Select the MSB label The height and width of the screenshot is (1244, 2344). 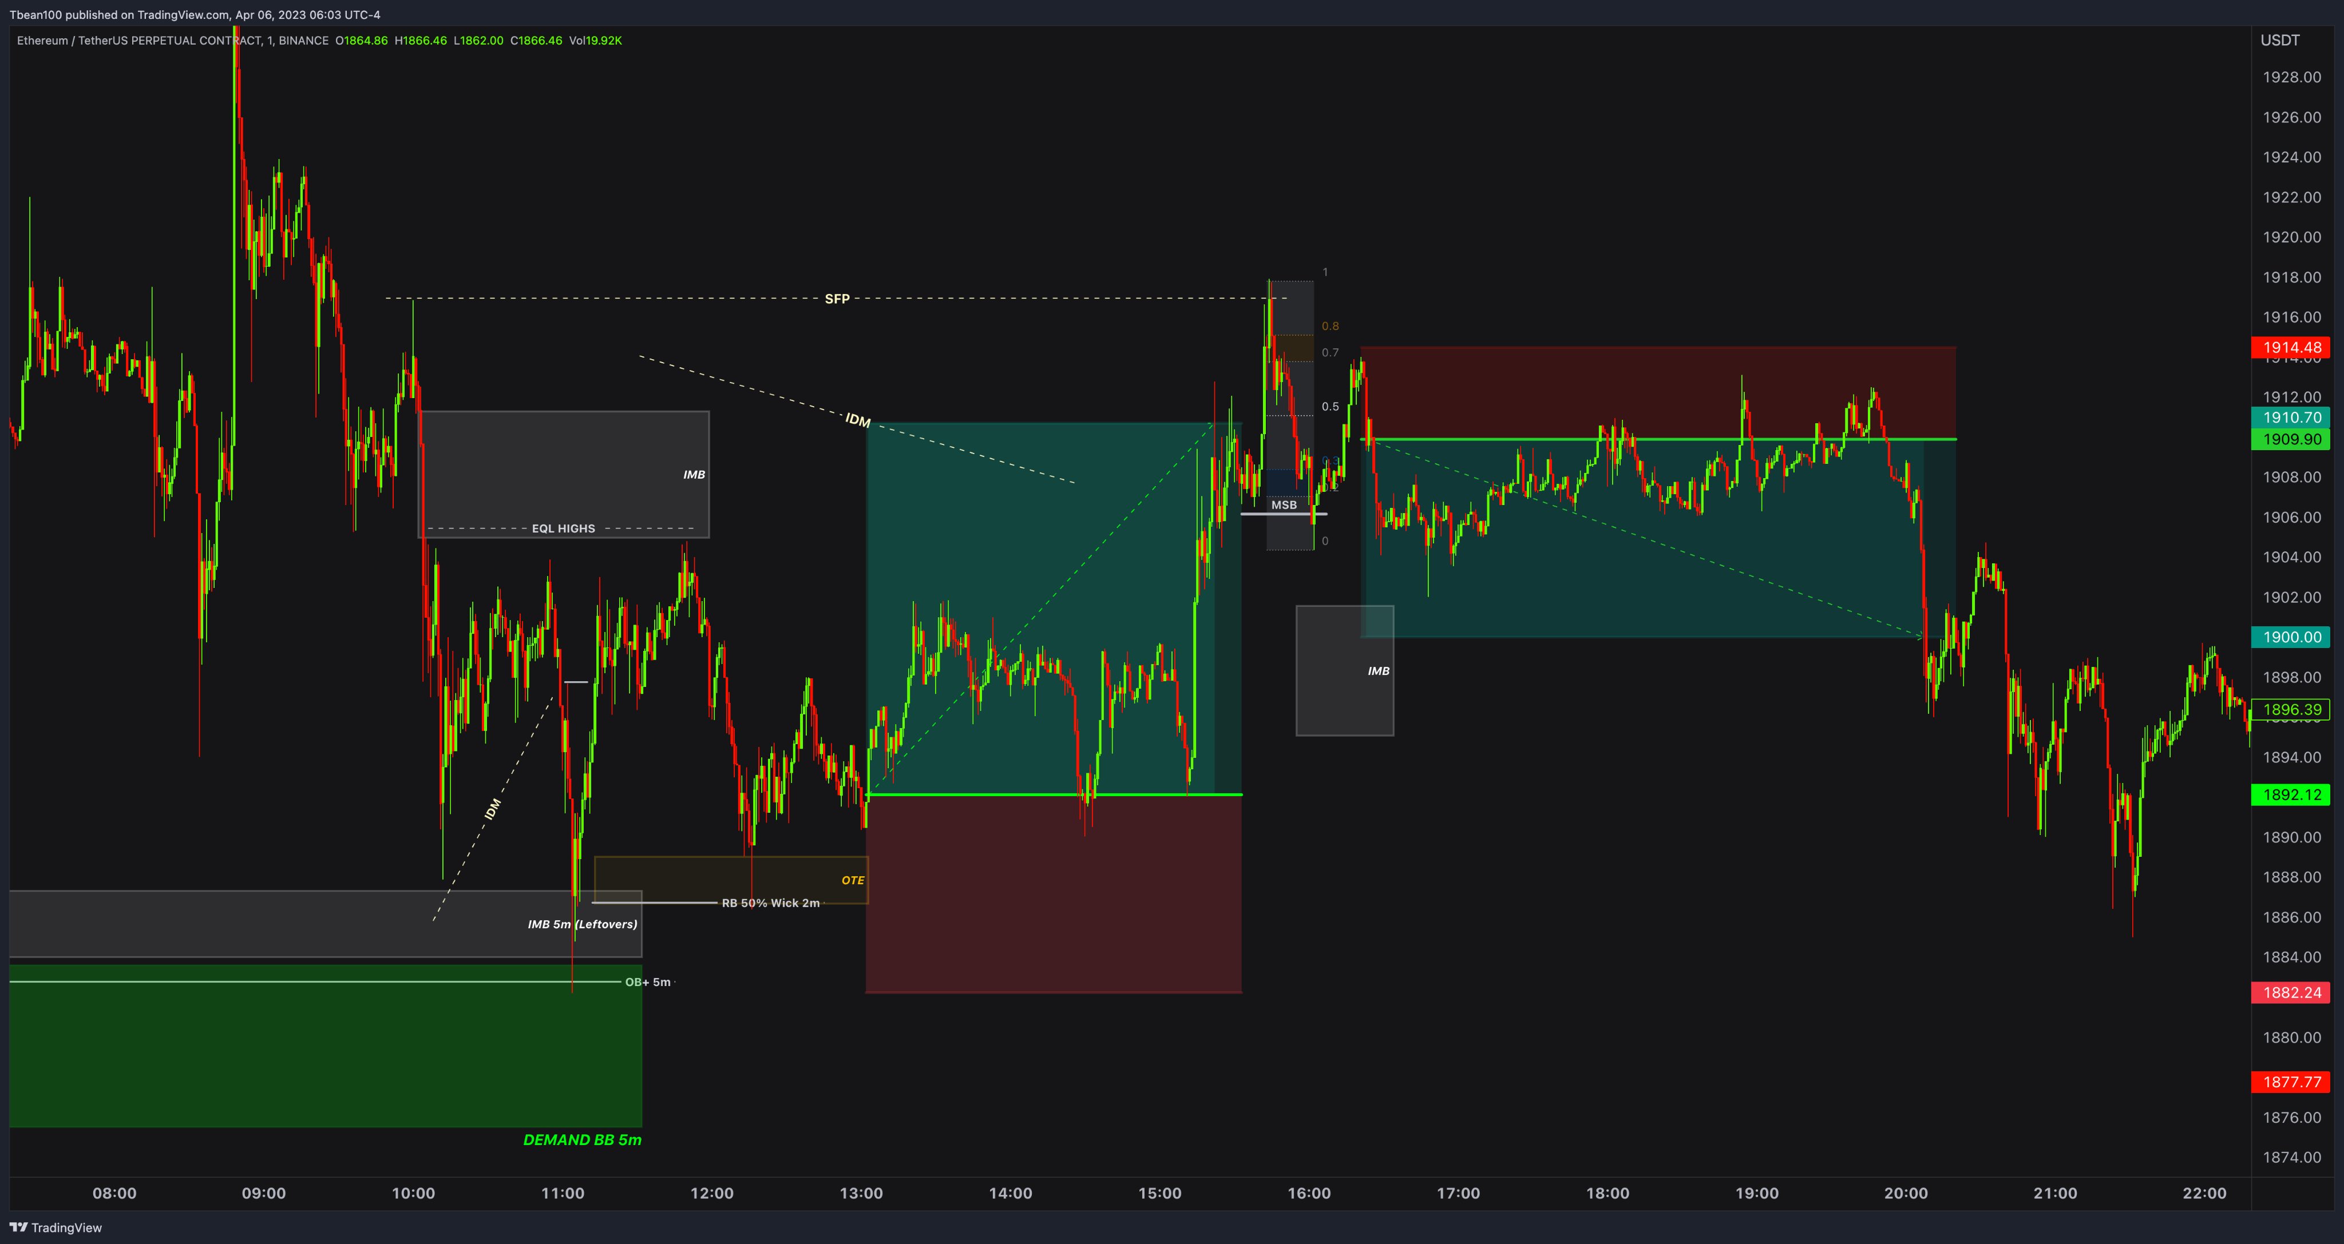(1284, 504)
